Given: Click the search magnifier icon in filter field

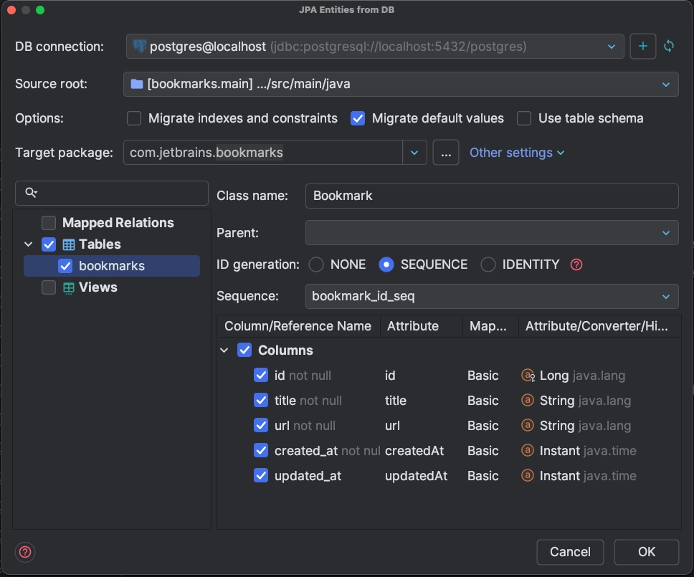Looking at the screenshot, I should (x=31, y=193).
